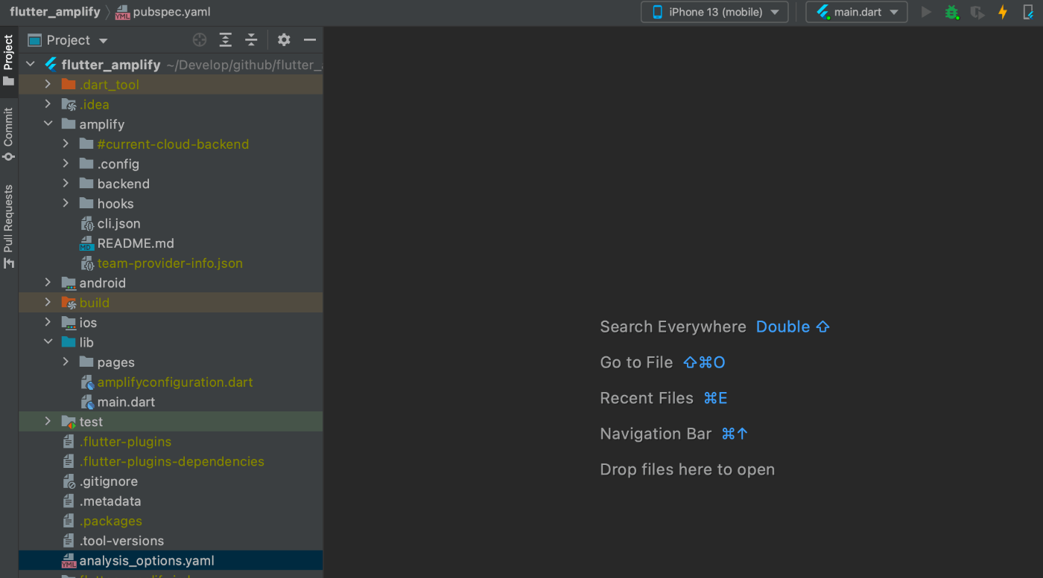This screenshot has height=578, width=1043.
Task: Click the main.dart Dart file icon
Action: coord(86,402)
